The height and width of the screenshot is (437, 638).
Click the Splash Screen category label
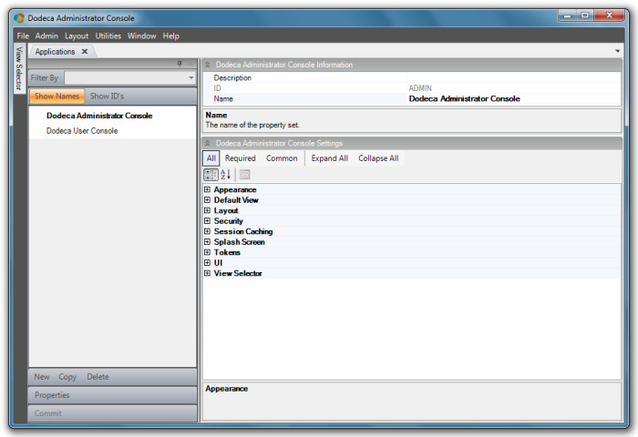(x=239, y=242)
